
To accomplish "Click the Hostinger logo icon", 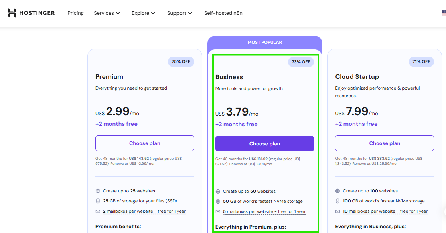I will (12, 13).
